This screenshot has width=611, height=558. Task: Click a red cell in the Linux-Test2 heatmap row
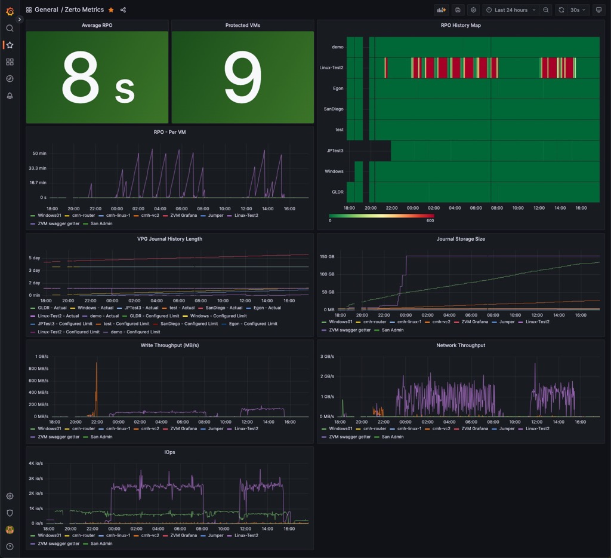[430, 68]
